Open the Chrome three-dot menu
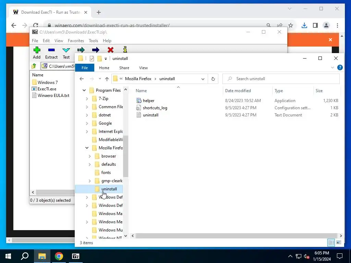Screen dimensions: 351x263 point(337,25)
